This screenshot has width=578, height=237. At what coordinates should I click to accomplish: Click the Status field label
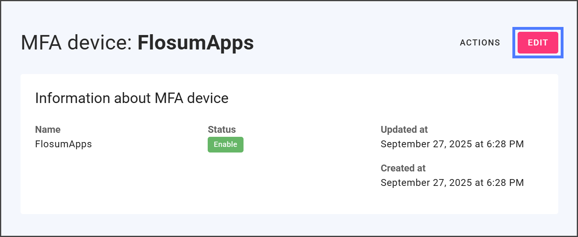(222, 130)
